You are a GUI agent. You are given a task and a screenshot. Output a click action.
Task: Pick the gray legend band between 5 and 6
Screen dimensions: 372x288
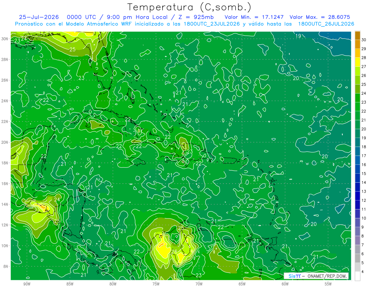(357, 258)
